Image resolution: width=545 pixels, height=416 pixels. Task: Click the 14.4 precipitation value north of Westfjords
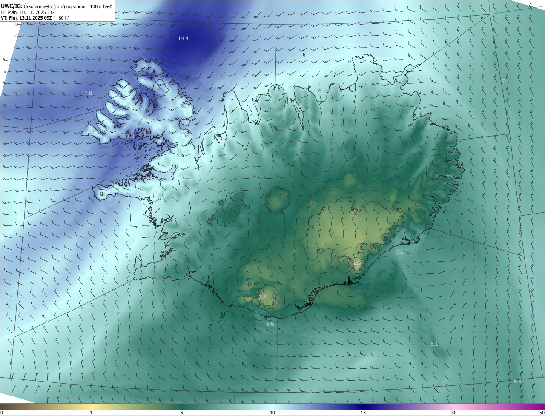pos(183,38)
